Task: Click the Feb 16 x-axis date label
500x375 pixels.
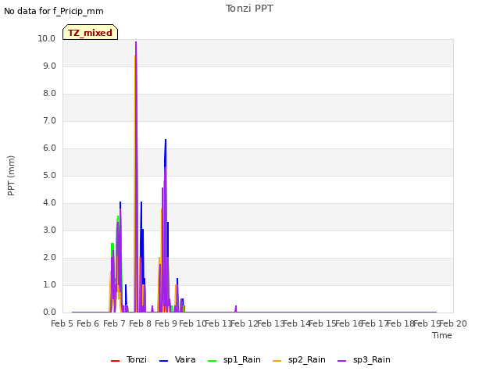Action: (x=349, y=323)
